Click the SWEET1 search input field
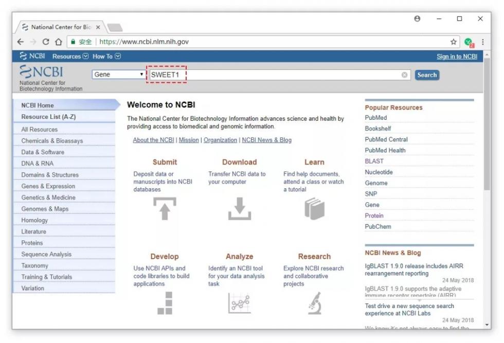The width and height of the screenshot is (504, 343). point(279,75)
